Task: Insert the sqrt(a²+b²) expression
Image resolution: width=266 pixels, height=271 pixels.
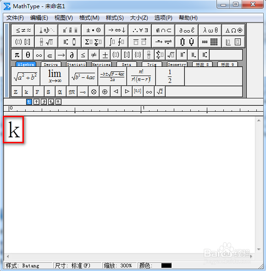Action: coord(26,76)
